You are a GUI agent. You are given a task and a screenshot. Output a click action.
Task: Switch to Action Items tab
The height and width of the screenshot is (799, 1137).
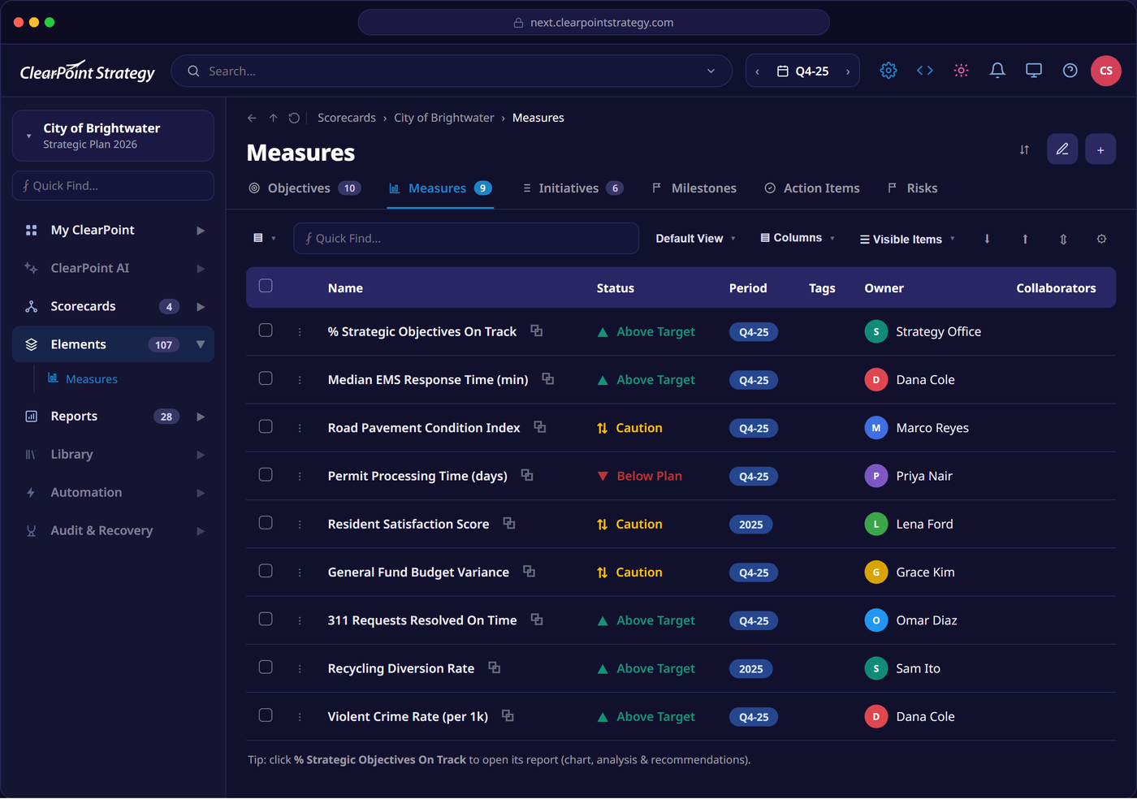pos(812,188)
